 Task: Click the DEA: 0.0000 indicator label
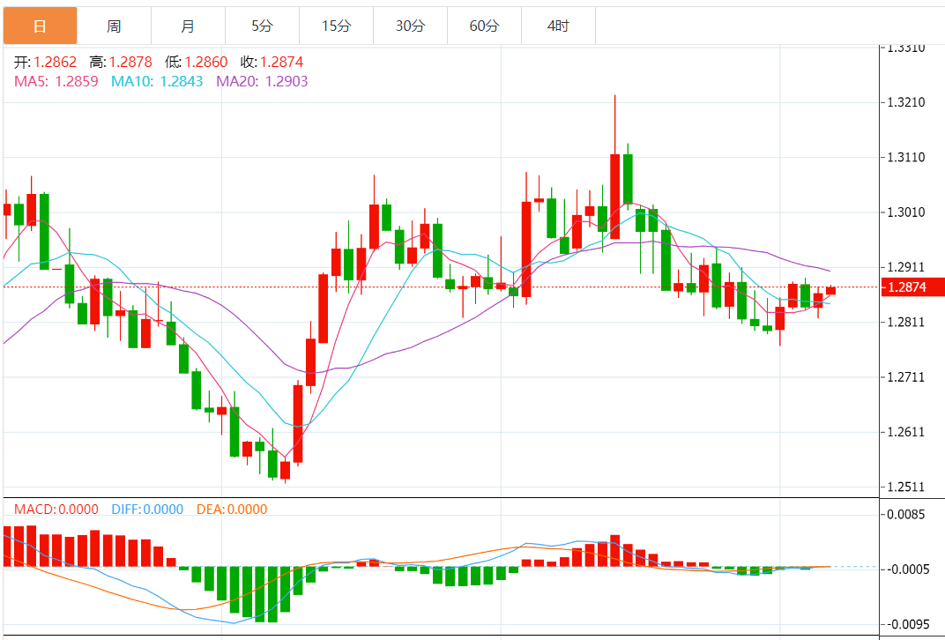[232, 510]
